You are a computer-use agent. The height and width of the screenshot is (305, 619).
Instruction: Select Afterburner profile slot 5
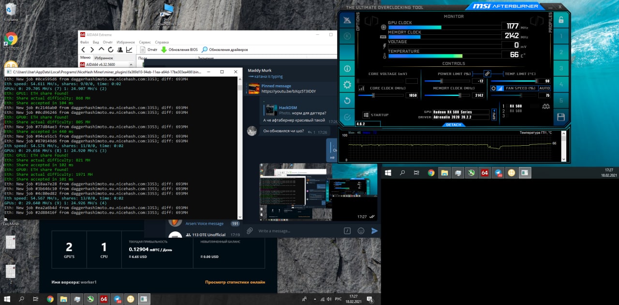click(561, 101)
